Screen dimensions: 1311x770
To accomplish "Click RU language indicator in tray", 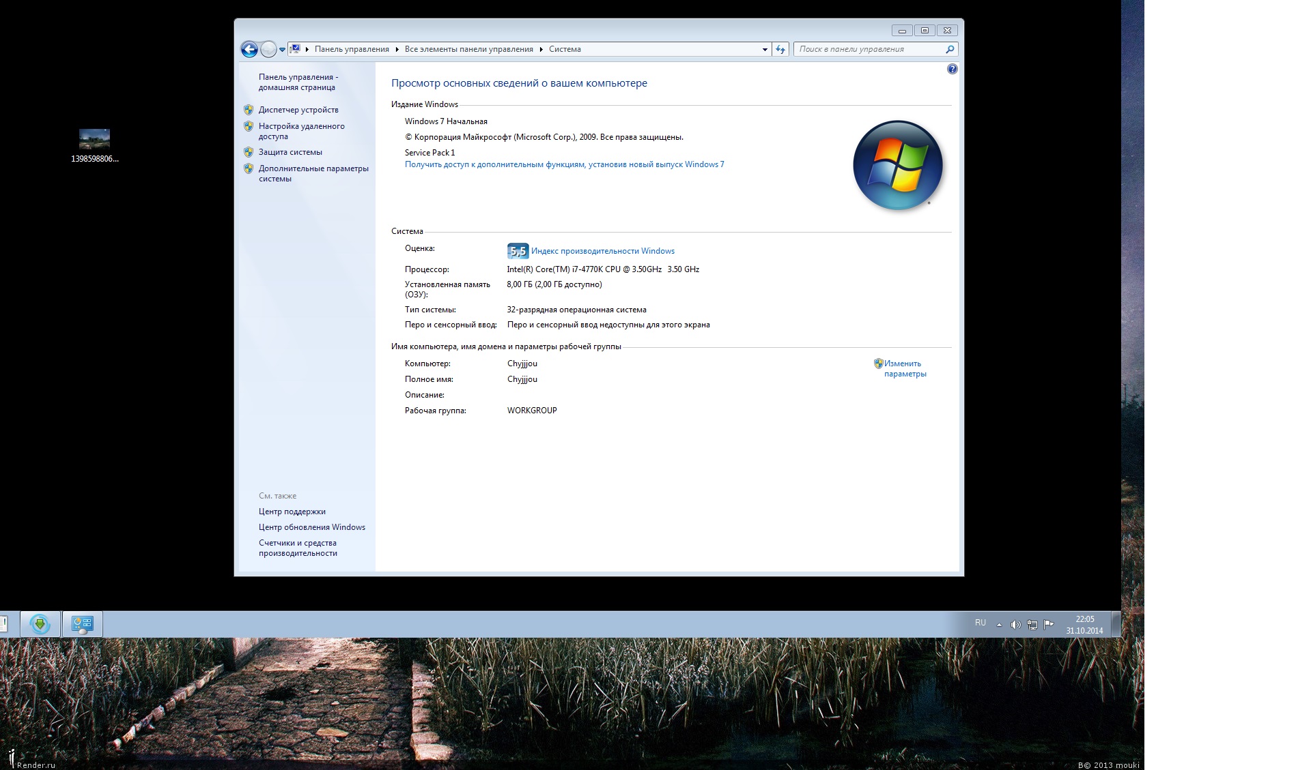I will [981, 623].
